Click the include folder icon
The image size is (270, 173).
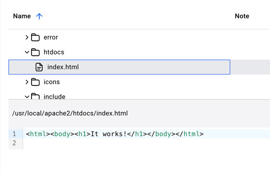pos(35,96)
